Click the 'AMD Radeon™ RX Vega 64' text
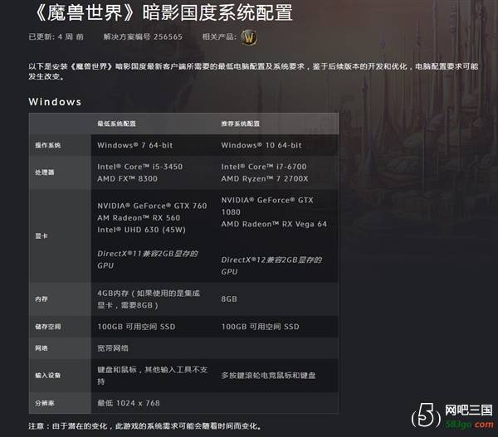The height and width of the screenshot is (437, 498). (274, 224)
